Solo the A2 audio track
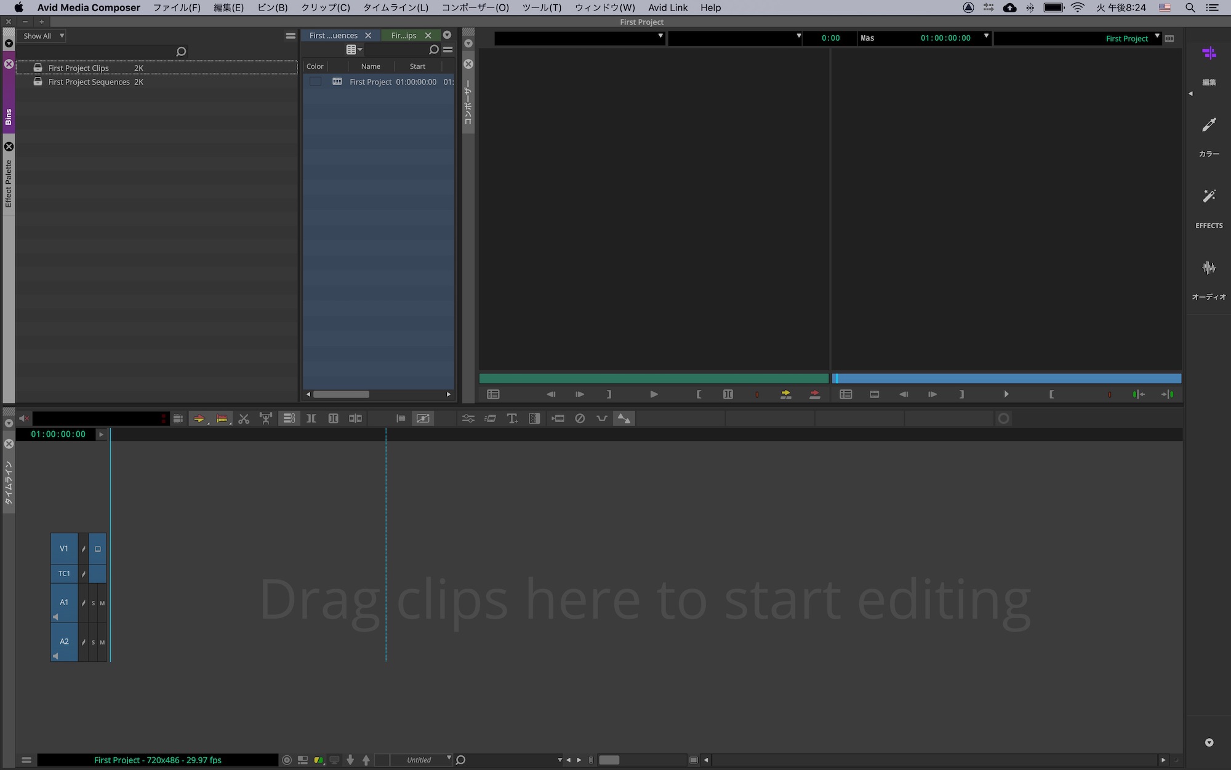Screen dimensions: 1231x770 click(94, 643)
